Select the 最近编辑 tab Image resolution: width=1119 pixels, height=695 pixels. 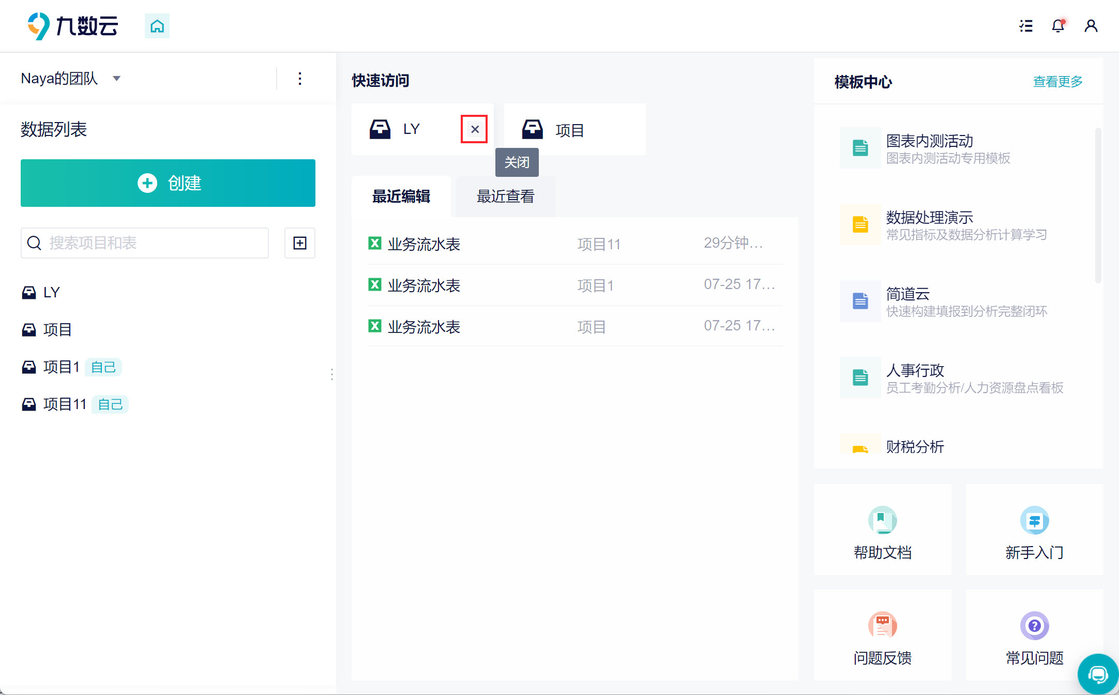tap(401, 197)
